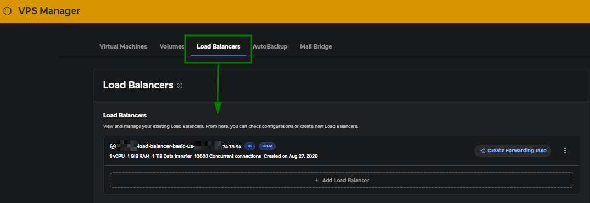Click the 'Created on Aug 27, 2026' text
This screenshot has width=590, height=203.
291,156
